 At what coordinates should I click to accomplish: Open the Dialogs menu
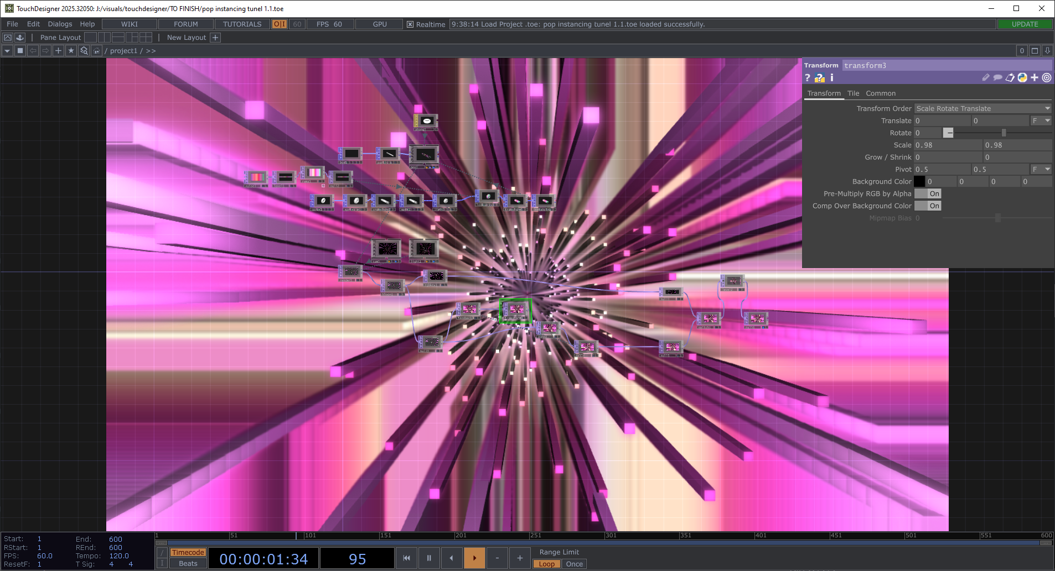tap(60, 24)
